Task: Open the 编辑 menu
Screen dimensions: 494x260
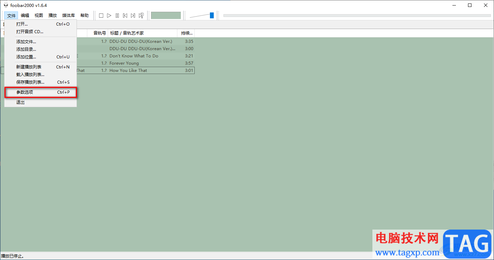Action: (x=25, y=16)
